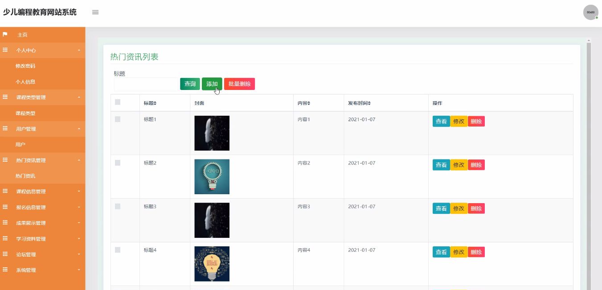Expand the 学习资料管理 menu arrow
The width and height of the screenshot is (602, 290).
[79, 239]
